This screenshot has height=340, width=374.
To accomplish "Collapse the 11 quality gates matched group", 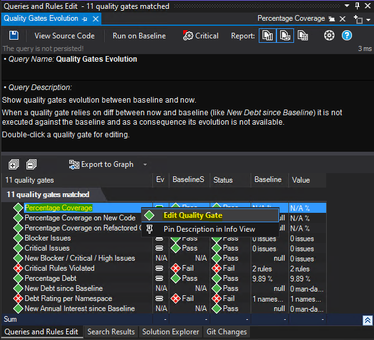I will point(48,195).
